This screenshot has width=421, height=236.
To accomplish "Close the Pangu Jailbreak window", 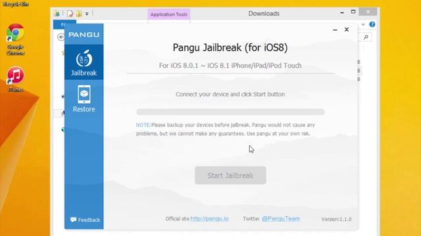I will click(347, 29).
